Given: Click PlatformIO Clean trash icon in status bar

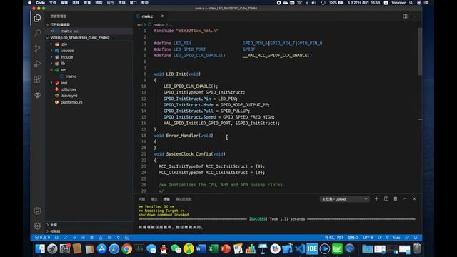Looking at the screenshot, I should point(91,238).
